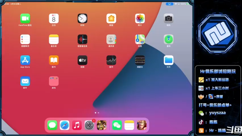The image size is (242, 136).
Task: Open the Measure app
Action: click(x=140, y=60)
